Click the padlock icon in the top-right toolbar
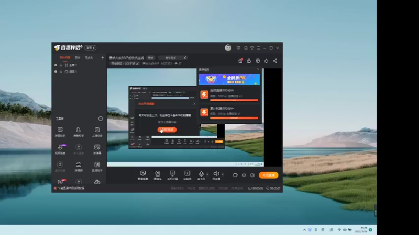The image size is (419, 235). pos(249,61)
